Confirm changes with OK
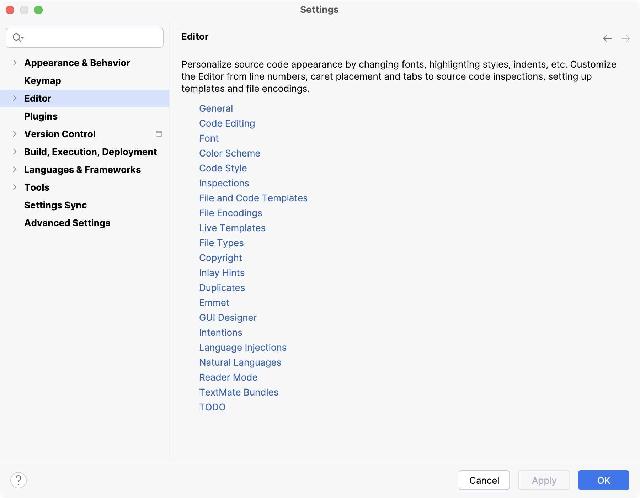 click(603, 480)
